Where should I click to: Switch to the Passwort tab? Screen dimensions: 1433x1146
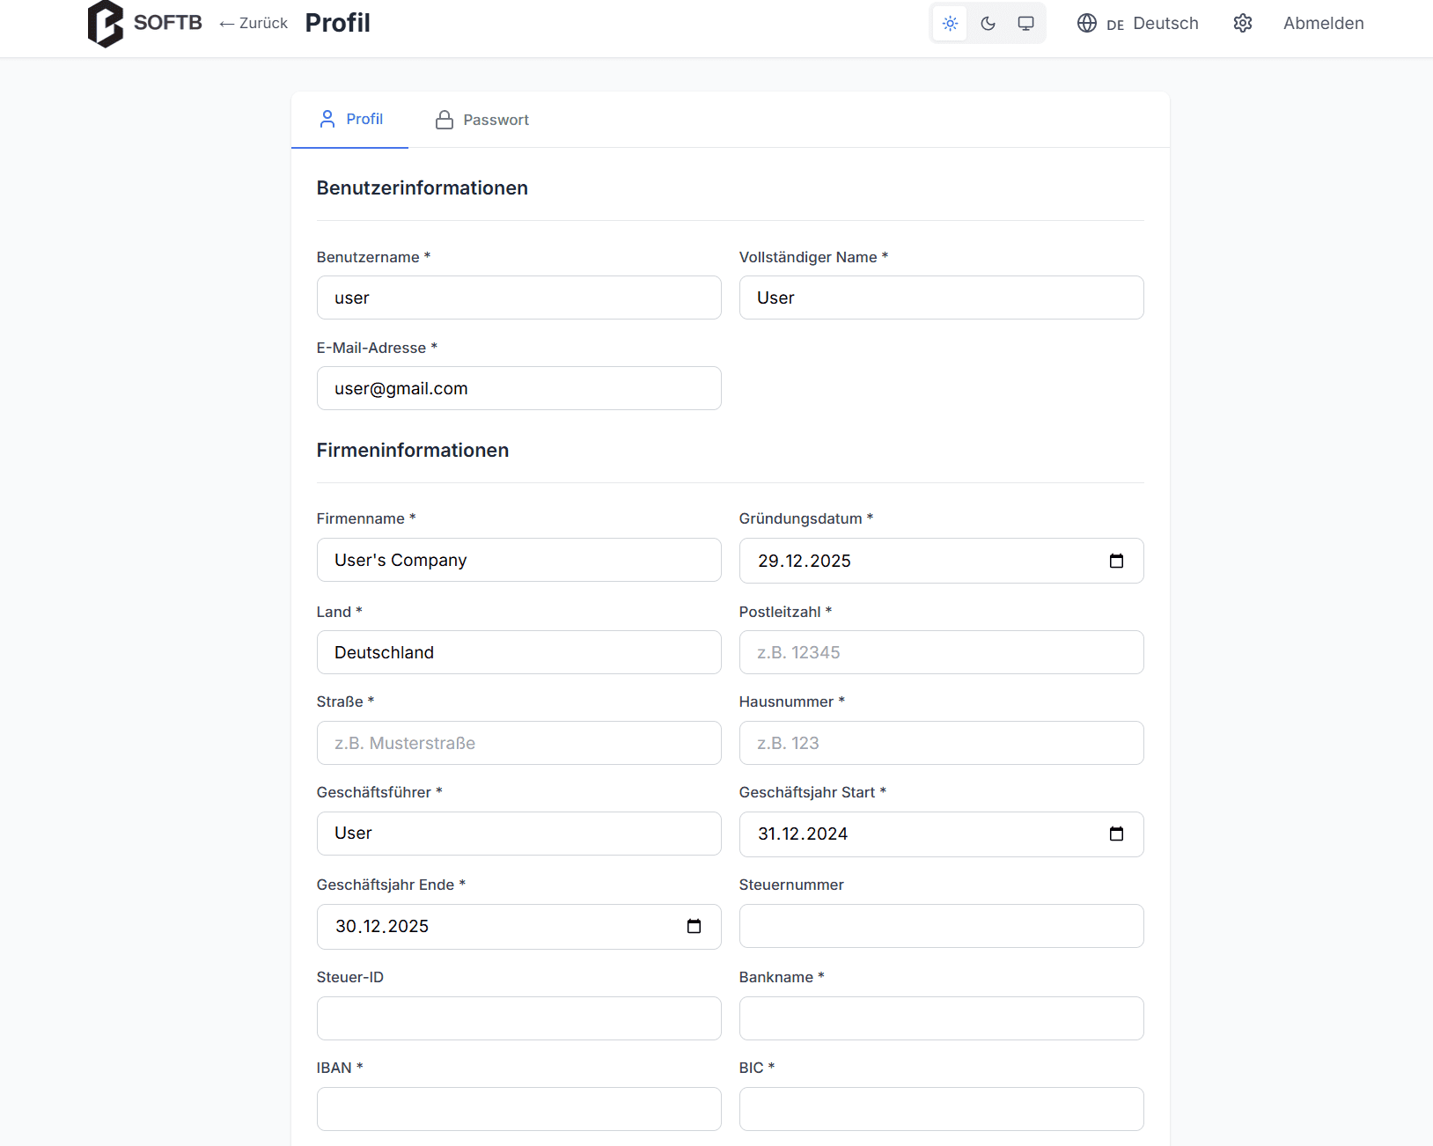click(482, 120)
